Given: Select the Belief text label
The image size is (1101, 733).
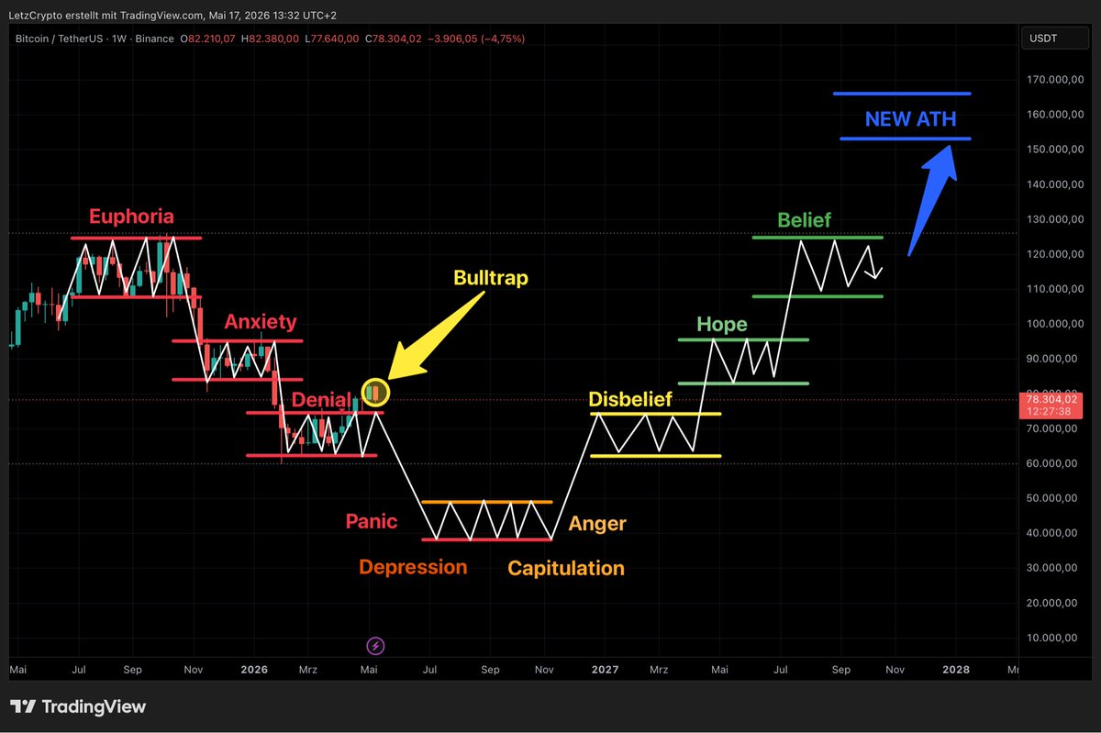Looking at the screenshot, I should [x=804, y=220].
